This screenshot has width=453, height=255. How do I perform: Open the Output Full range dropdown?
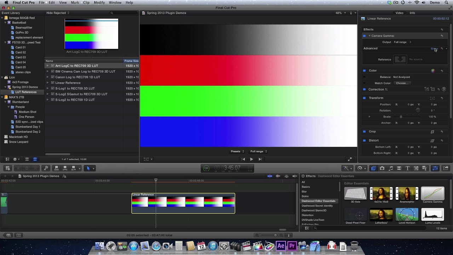(x=402, y=42)
